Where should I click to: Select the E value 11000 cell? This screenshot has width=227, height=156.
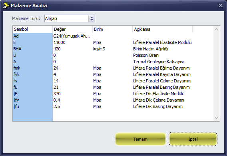tap(72, 42)
